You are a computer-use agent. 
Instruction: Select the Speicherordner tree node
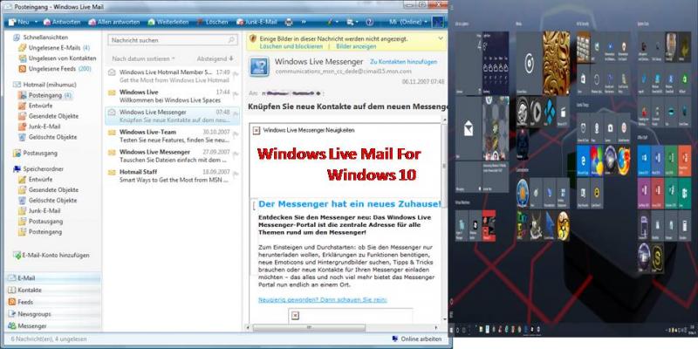[x=38, y=168]
